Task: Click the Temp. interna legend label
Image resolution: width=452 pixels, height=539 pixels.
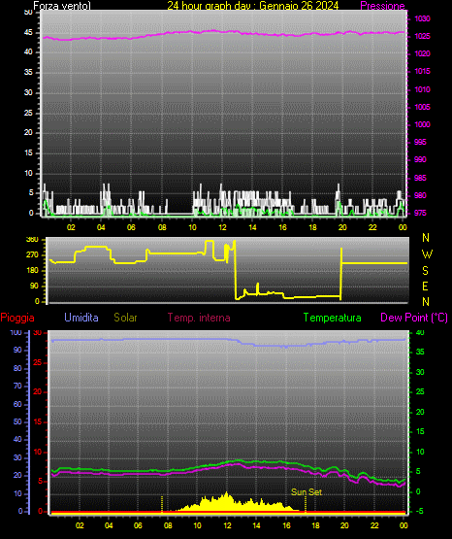Action: (199, 318)
